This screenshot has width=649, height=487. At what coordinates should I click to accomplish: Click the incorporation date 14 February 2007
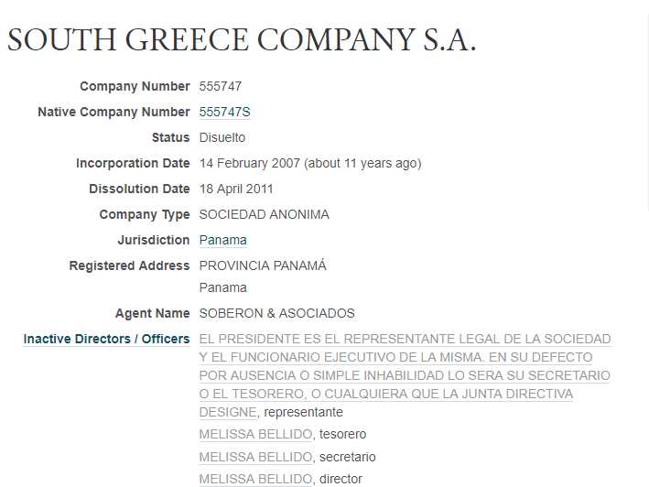(x=250, y=164)
